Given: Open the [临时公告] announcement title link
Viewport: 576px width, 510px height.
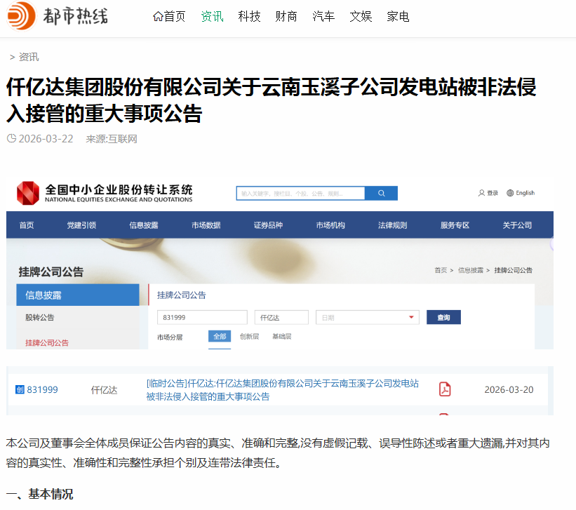Looking at the screenshot, I should 283,390.
